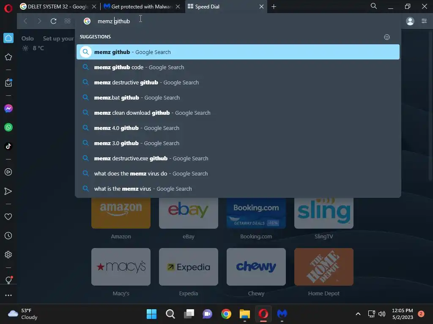The width and height of the screenshot is (433, 324).
Task: Open TikTok in the sidebar
Action: tap(8, 146)
